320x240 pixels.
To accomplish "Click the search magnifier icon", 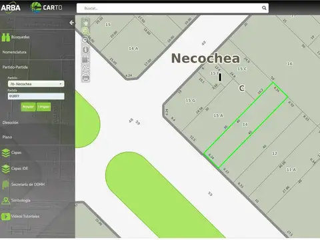I will [x=264, y=8].
